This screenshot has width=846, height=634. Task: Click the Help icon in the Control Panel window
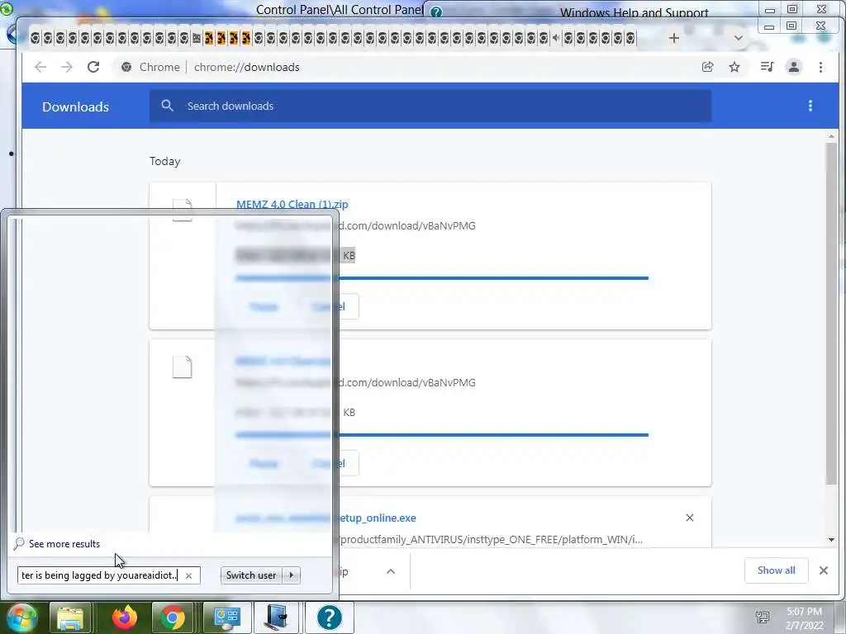point(436,12)
